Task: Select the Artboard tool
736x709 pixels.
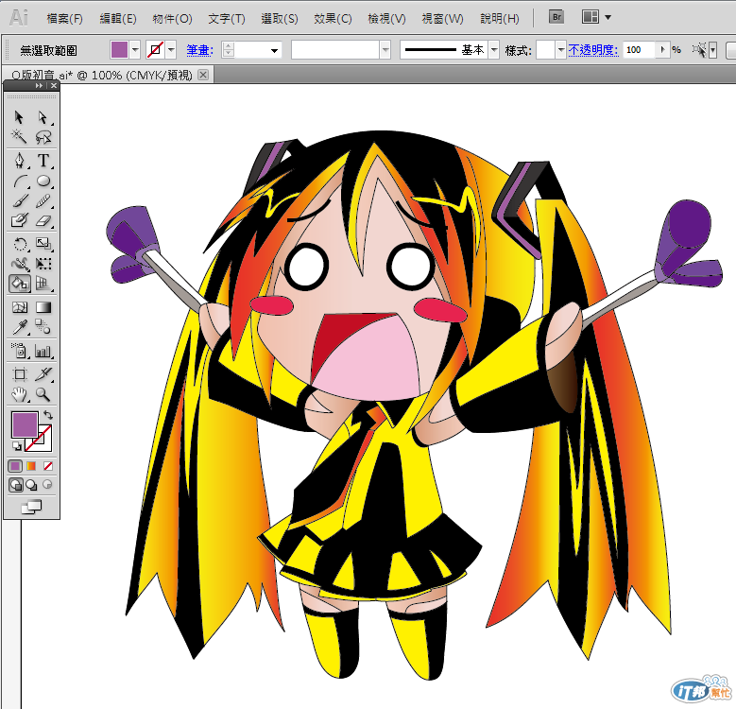Action: click(x=19, y=374)
